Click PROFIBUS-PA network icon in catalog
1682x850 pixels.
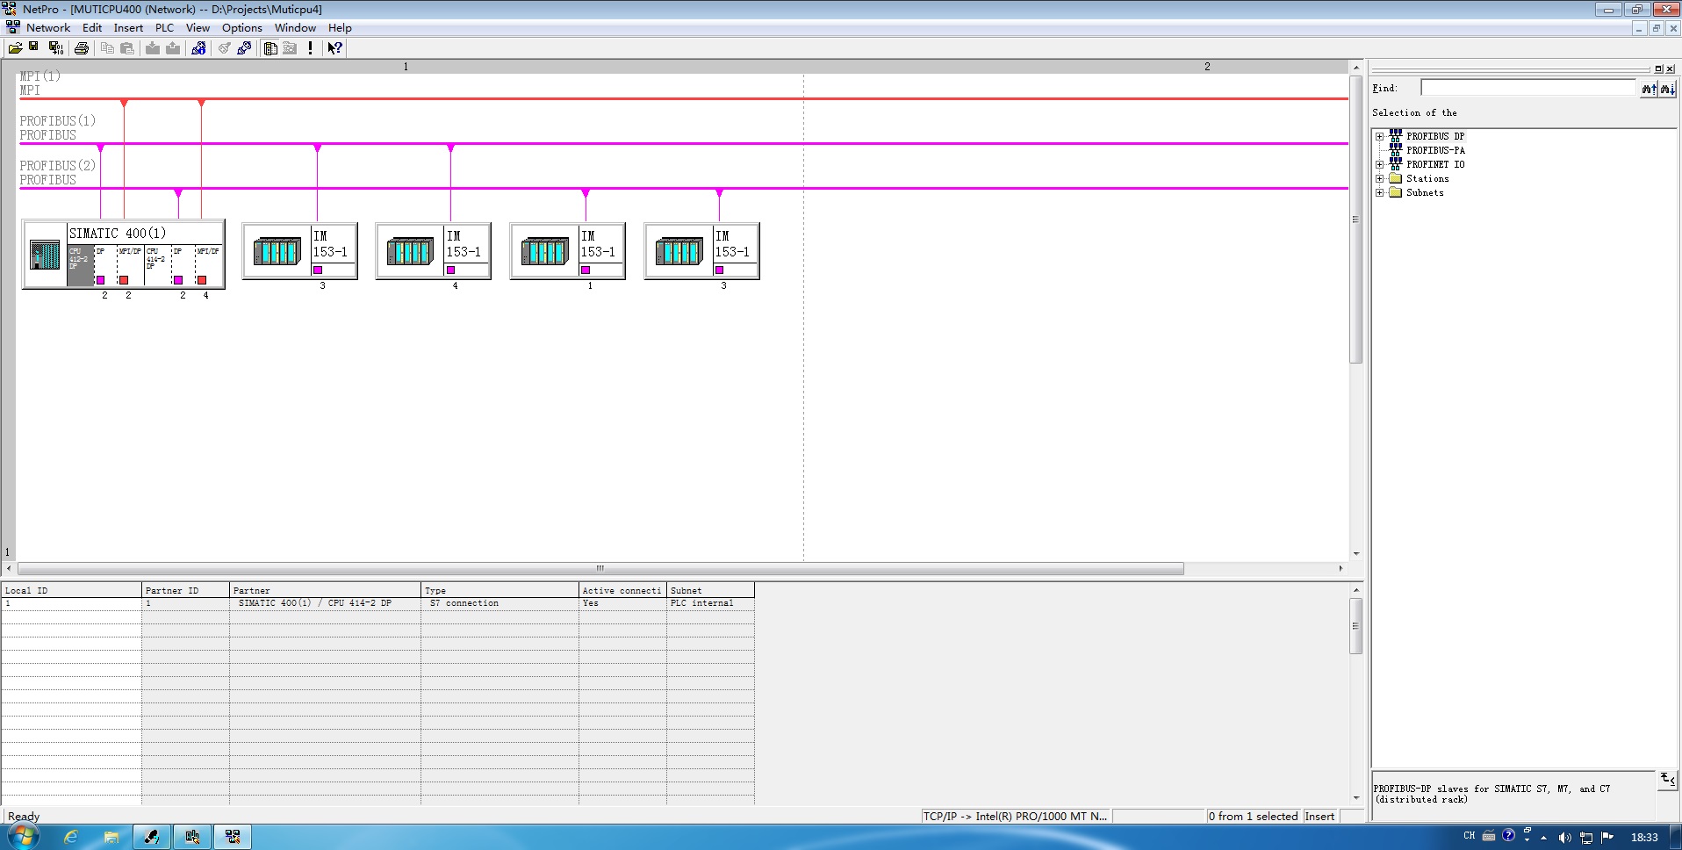[x=1395, y=150]
